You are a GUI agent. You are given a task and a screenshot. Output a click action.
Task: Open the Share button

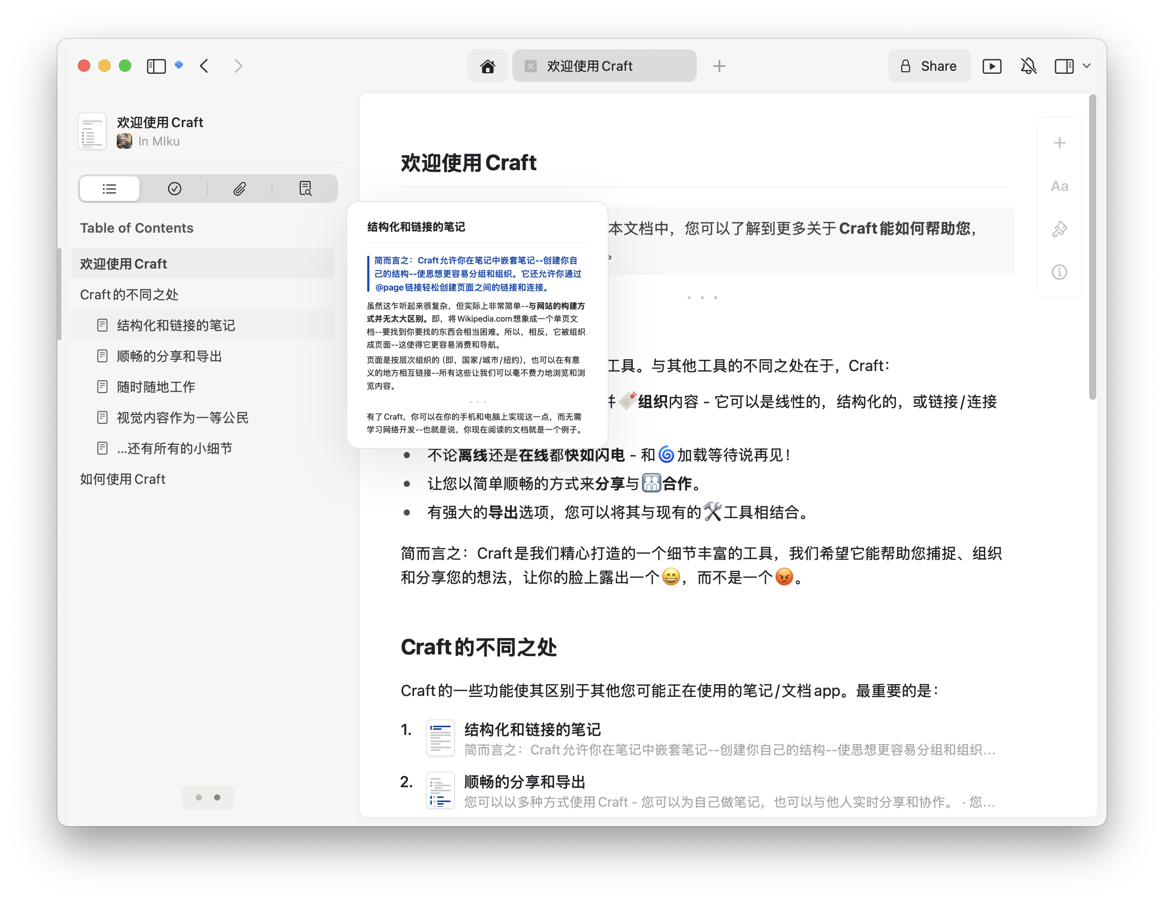point(929,66)
